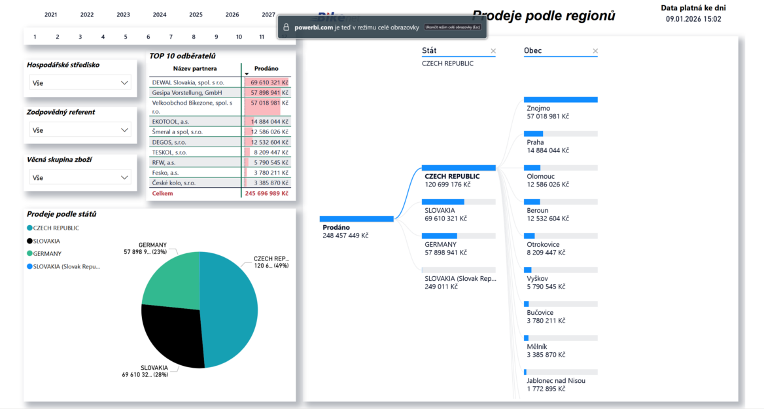Choose year 2021 in the year slicer
The height and width of the screenshot is (409, 764).
click(x=50, y=14)
